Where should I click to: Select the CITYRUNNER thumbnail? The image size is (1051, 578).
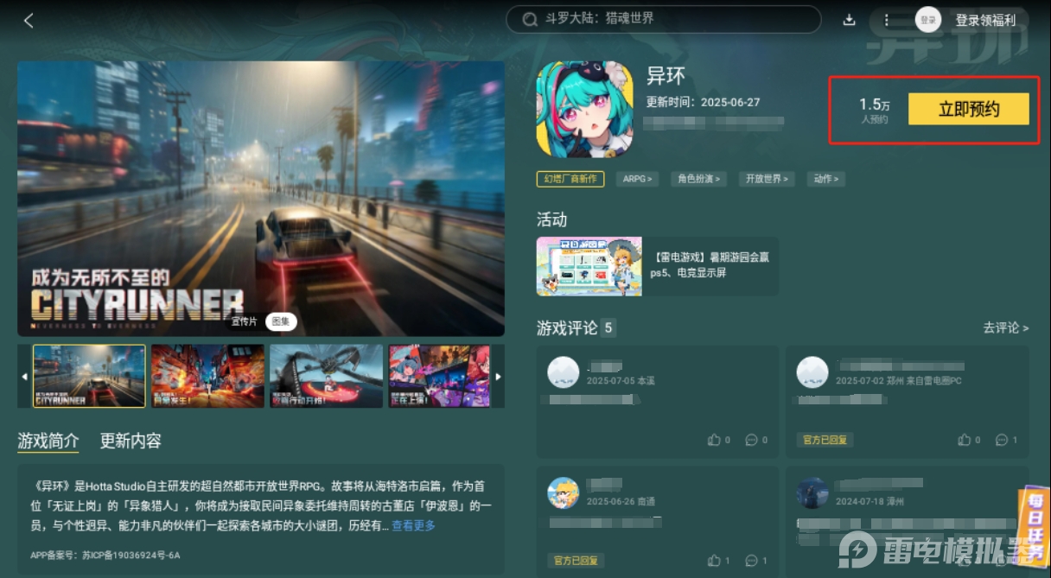(89, 376)
